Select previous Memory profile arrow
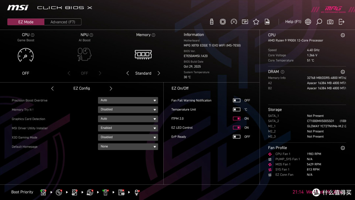 coord(128,73)
